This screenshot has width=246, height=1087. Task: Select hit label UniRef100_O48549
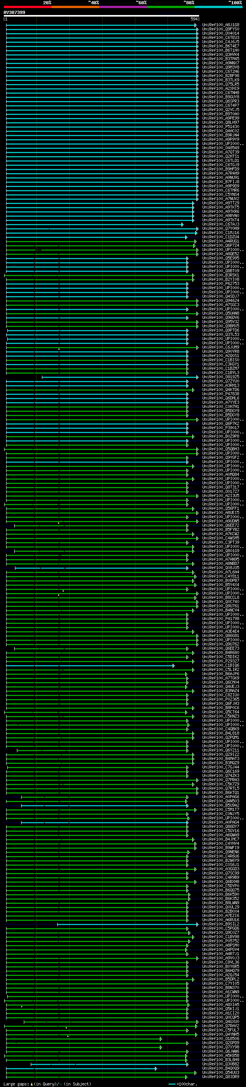tap(221, 148)
